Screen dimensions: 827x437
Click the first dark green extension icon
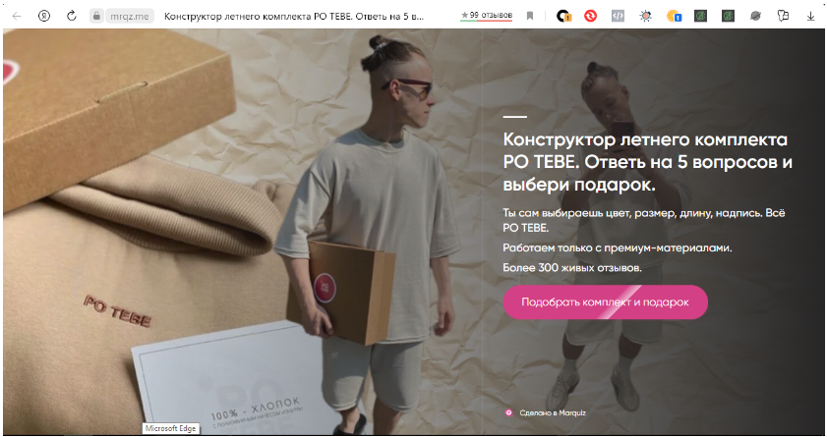(x=700, y=17)
